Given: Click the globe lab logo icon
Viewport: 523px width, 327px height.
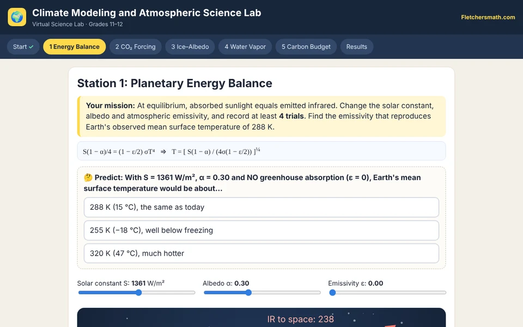Looking at the screenshot, I should (x=17, y=17).
